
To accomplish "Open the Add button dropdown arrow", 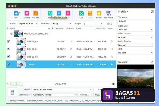I will (x=20, y=13).
